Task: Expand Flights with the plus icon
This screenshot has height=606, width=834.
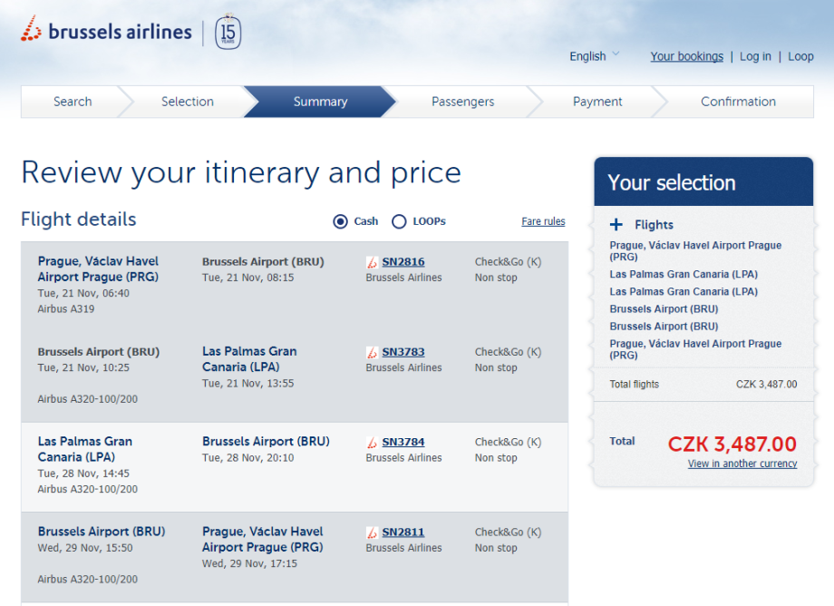Action: [x=616, y=225]
